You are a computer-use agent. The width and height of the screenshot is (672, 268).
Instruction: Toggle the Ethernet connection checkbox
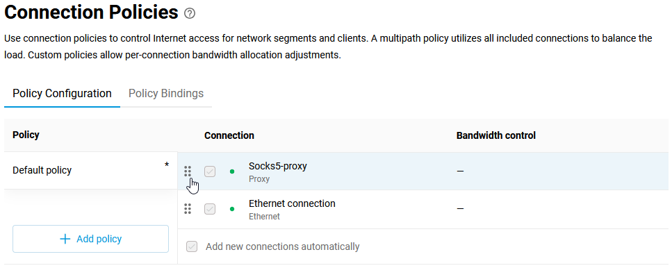[x=210, y=210]
